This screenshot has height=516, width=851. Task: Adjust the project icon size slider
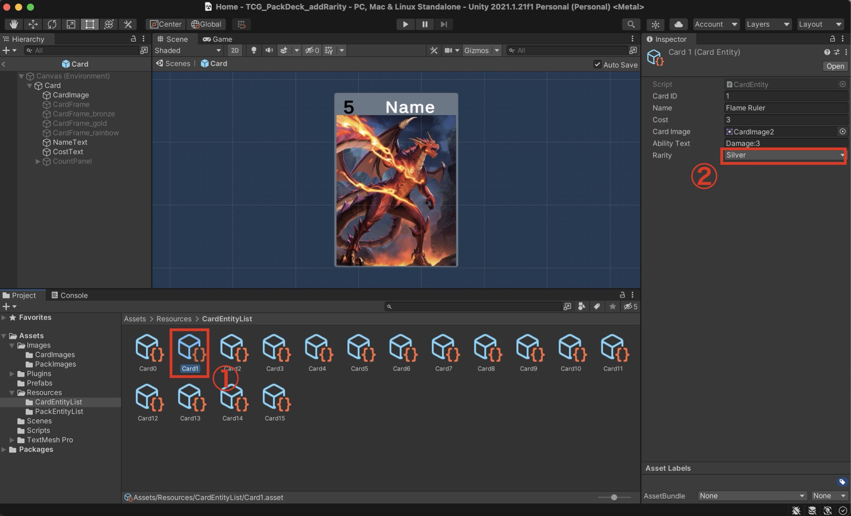click(614, 497)
